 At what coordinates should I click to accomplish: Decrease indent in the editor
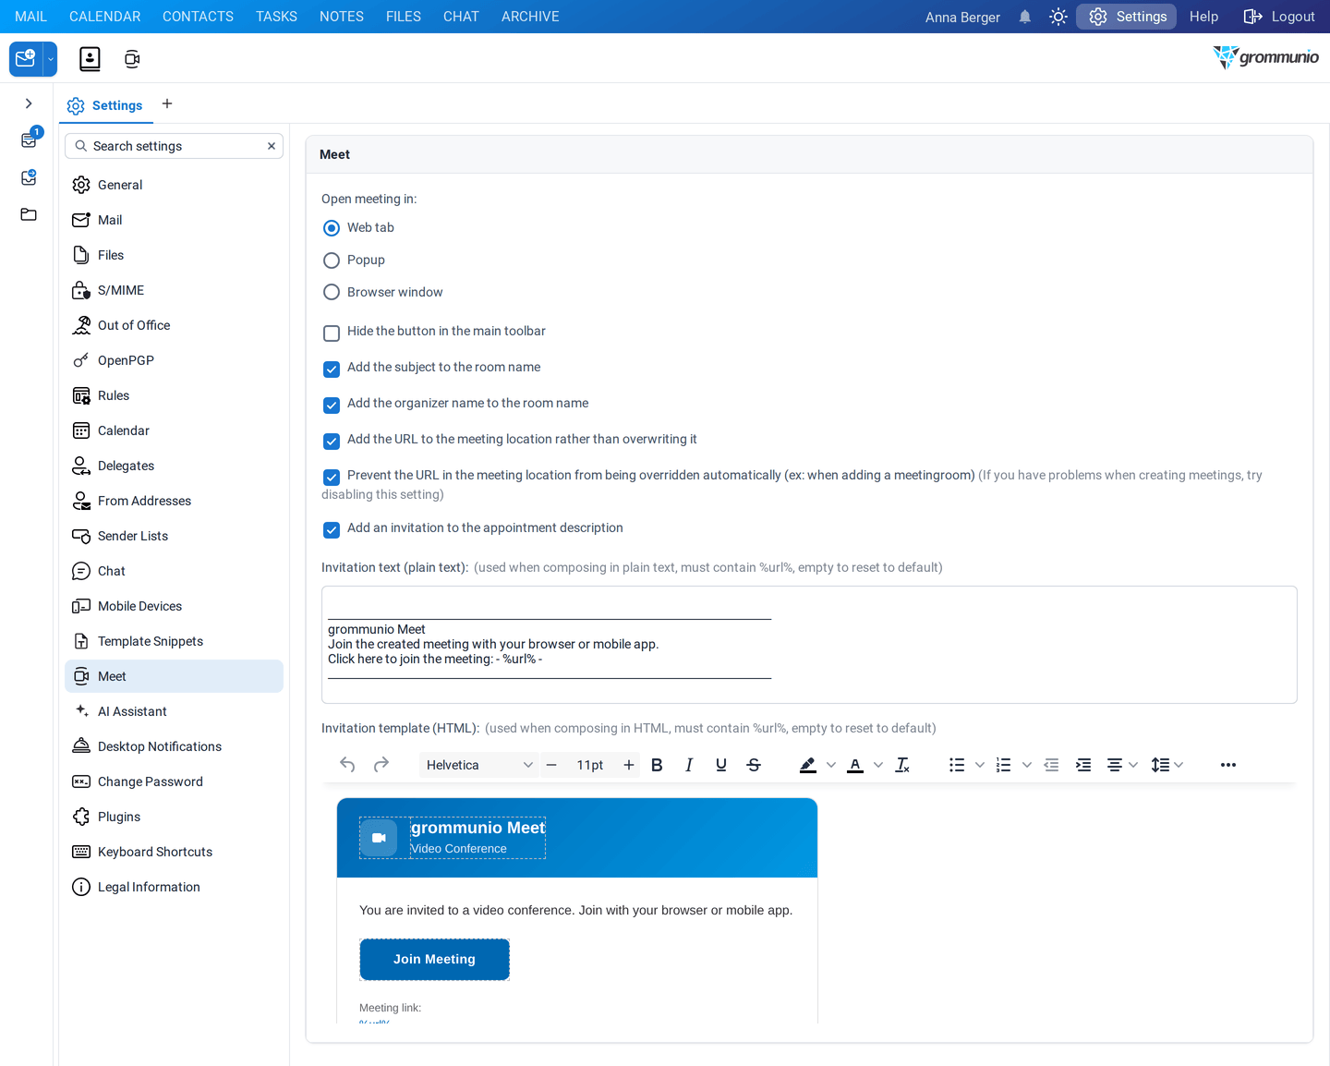point(1051,765)
